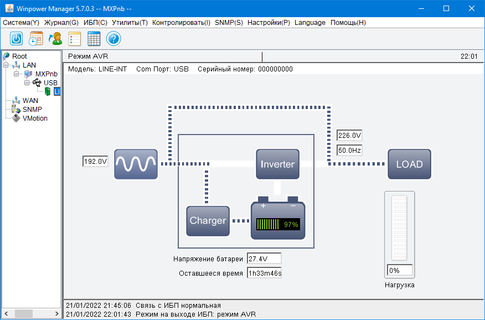Screen dimensions: 485x320
Task: Click the battery icon showing 97%
Action: pos(278,218)
